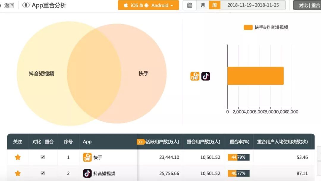Click the 25,756.66 active users value

pos(169,174)
